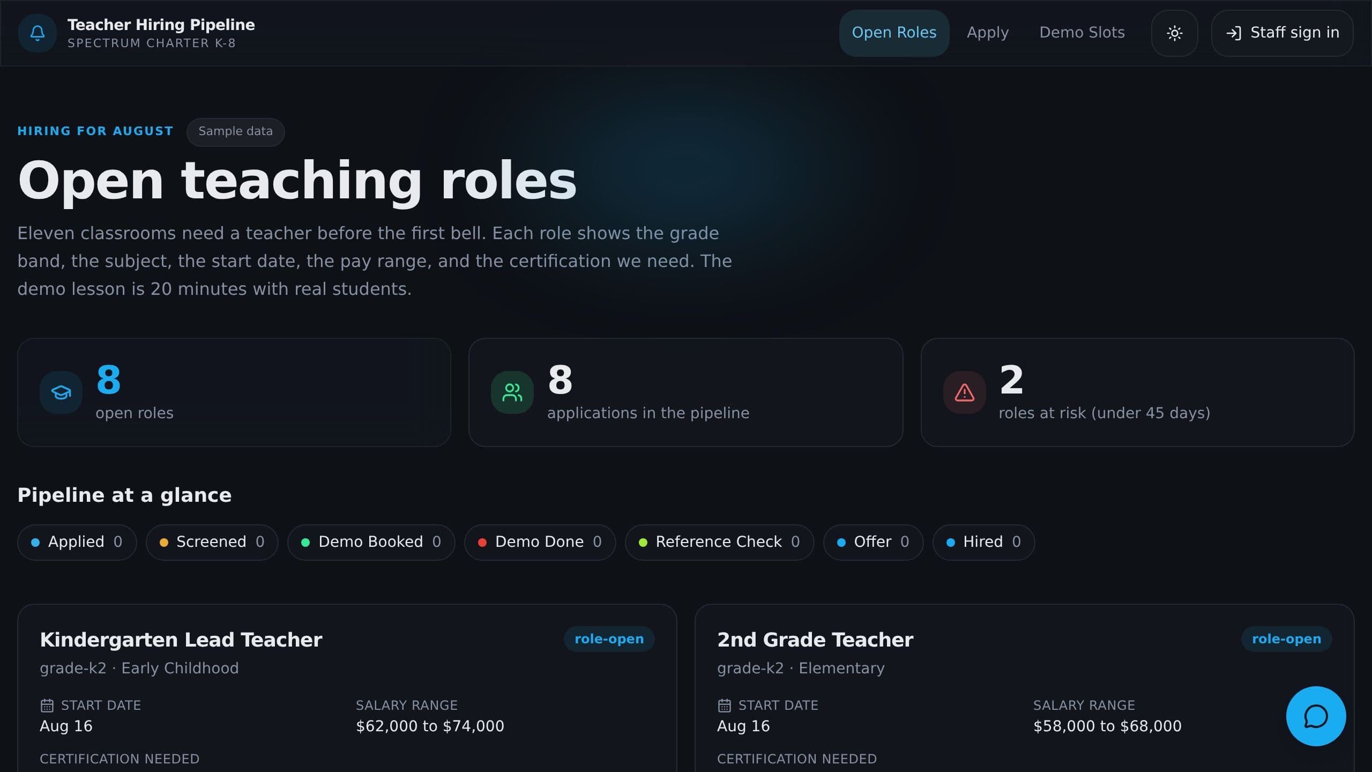
Task: Click the grade-k2 · Elementary text
Action: 801,669
